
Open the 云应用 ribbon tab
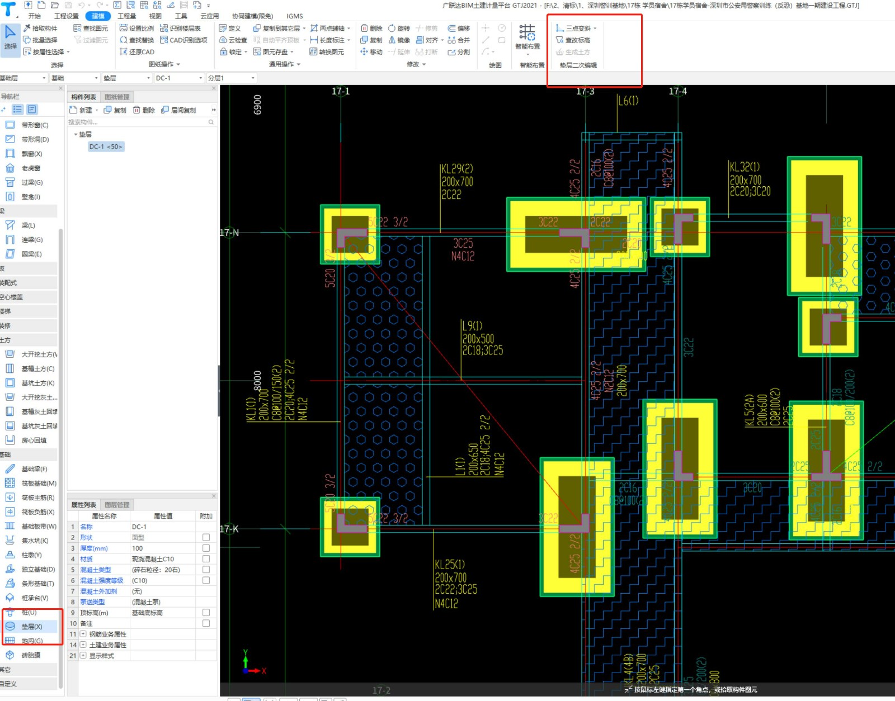pos(210,16)
